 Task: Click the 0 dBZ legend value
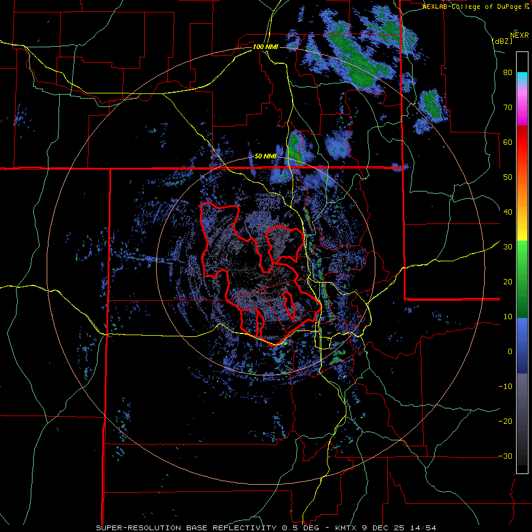(510, 352)
